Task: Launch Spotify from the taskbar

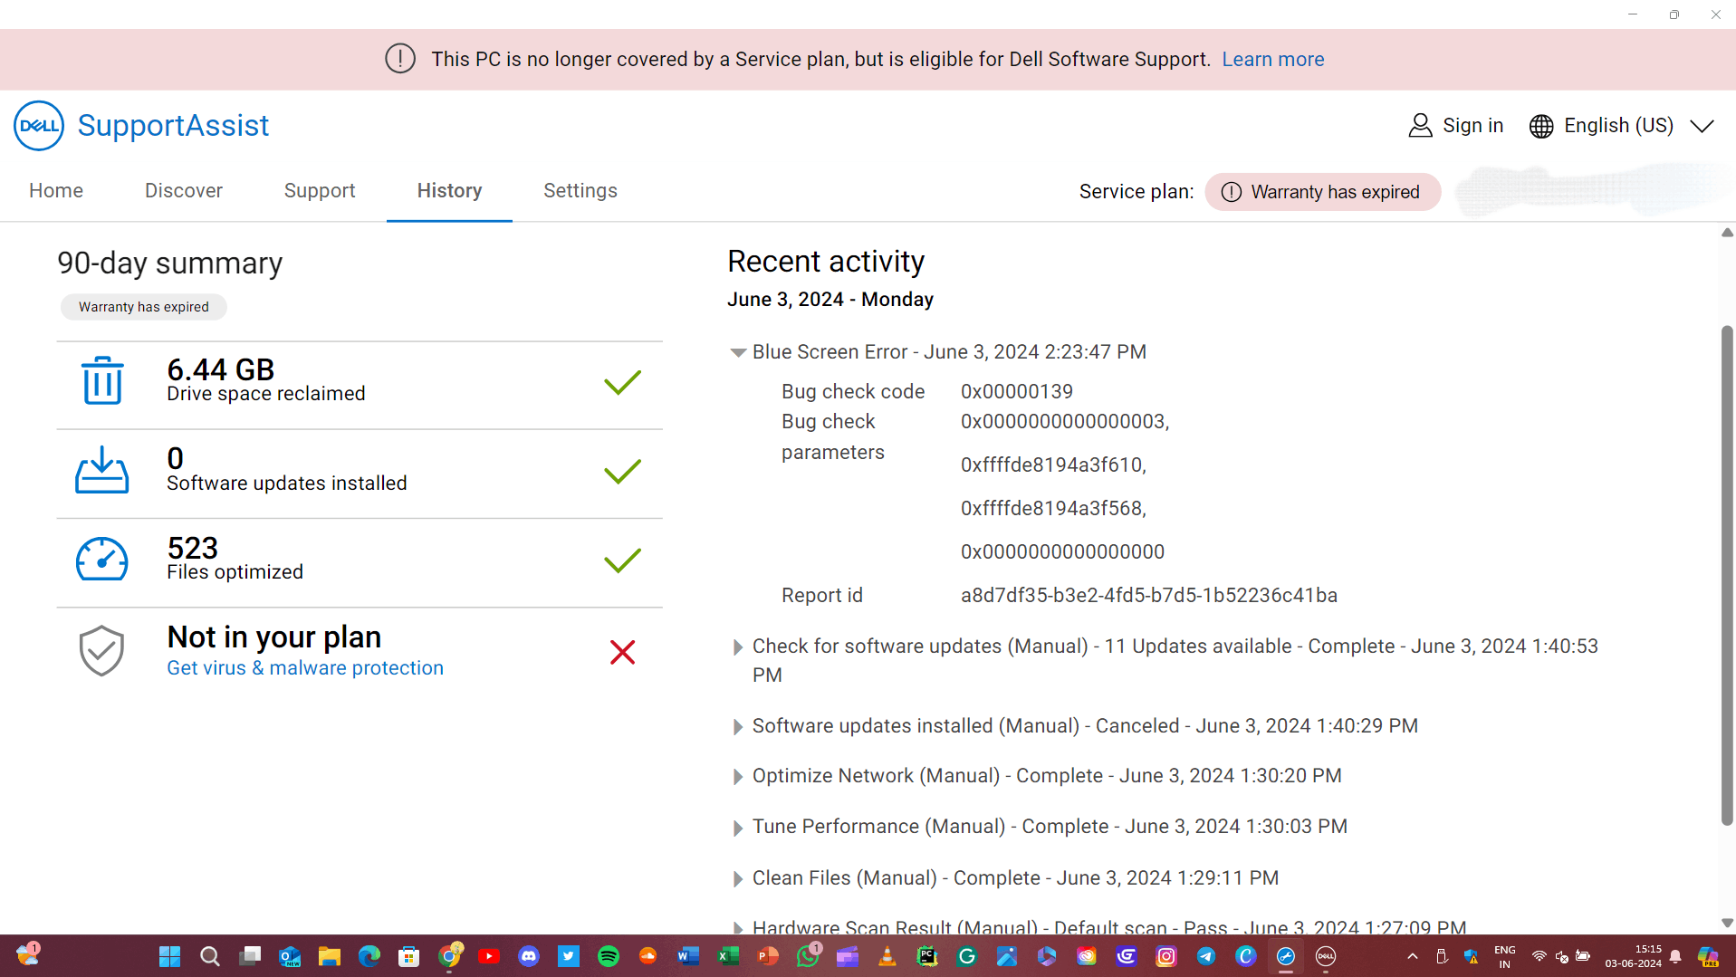Action: [609, 956]
